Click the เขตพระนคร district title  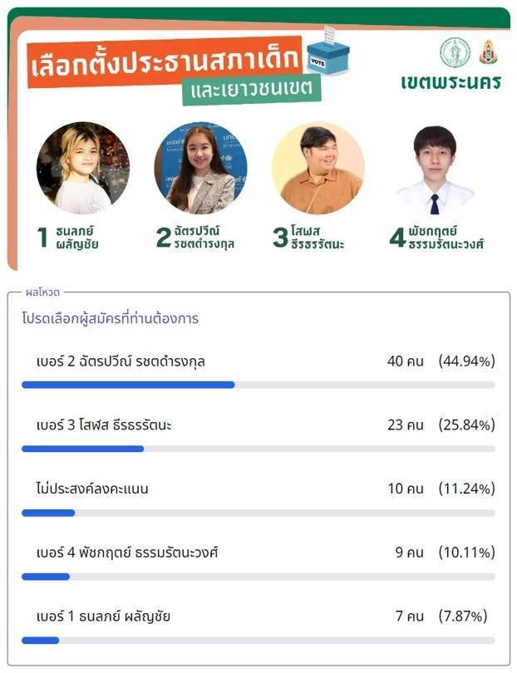(451, 82)
